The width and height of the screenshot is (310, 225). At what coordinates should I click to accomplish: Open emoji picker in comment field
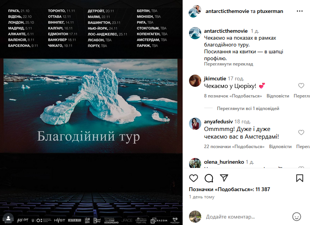[x=296, y=217]
